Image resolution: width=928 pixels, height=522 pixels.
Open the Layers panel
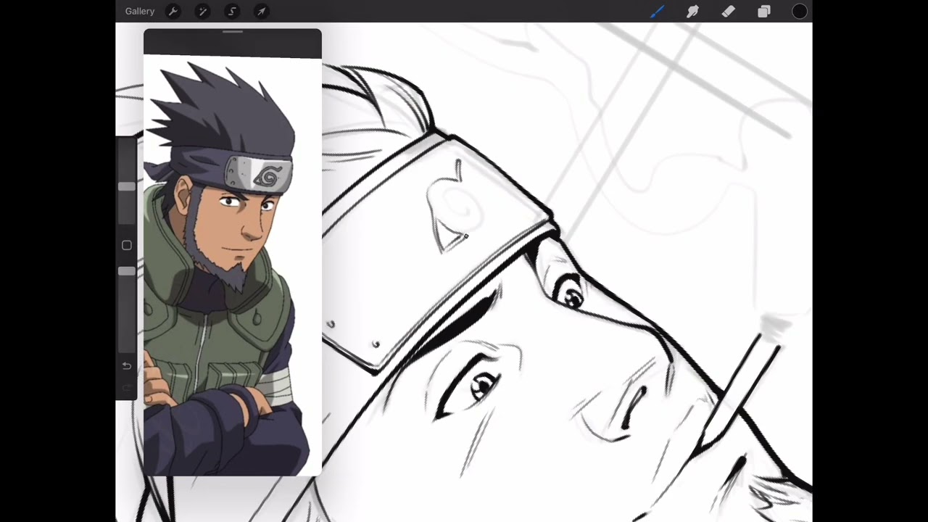[x=764, y=12]
